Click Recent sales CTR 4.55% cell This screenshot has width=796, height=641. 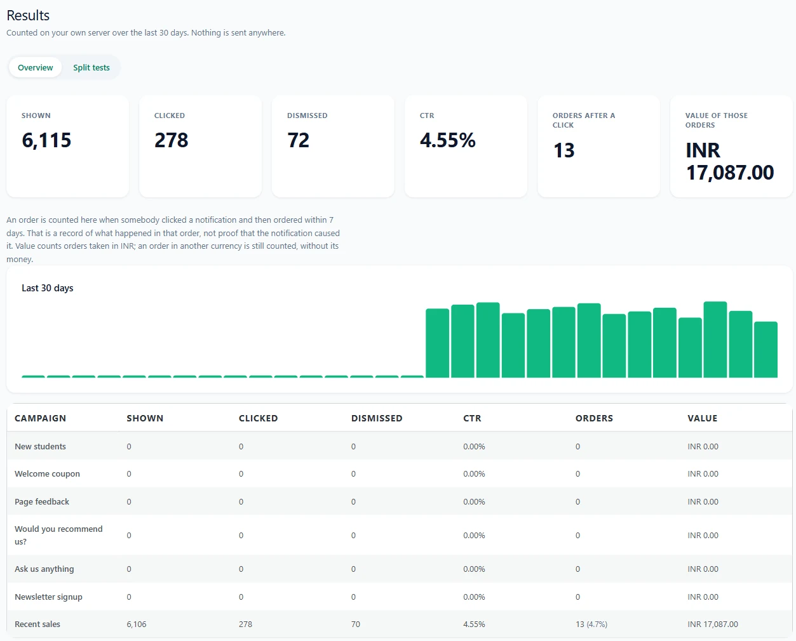474,624
